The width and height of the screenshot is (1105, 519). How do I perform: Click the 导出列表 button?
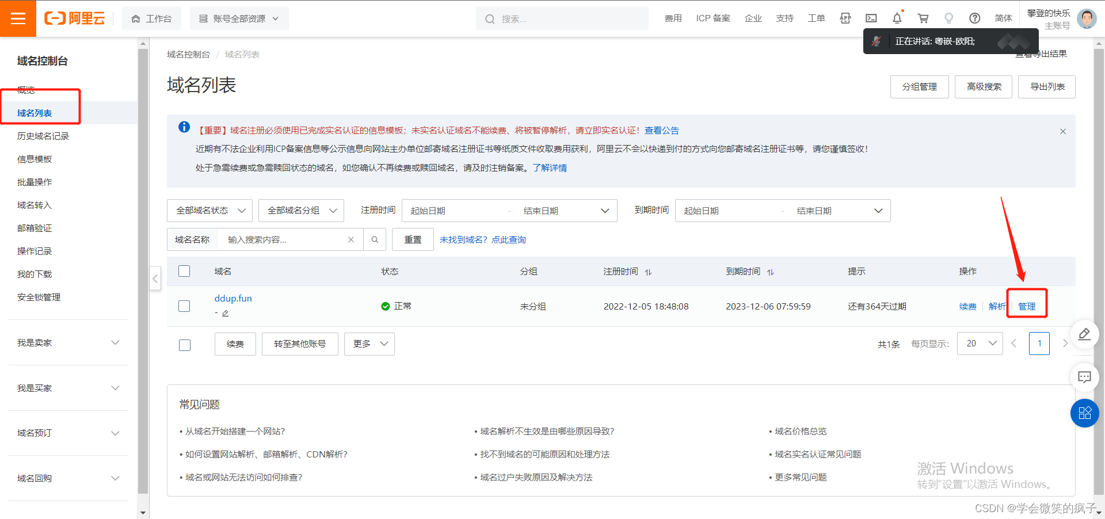tap(1047, 87)
